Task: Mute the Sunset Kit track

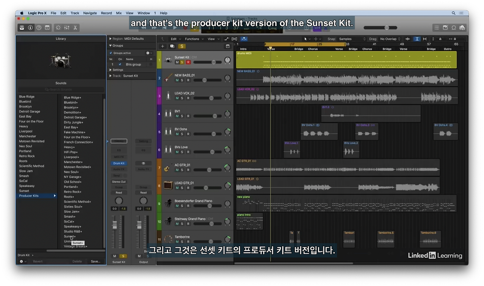Action: 177,62
